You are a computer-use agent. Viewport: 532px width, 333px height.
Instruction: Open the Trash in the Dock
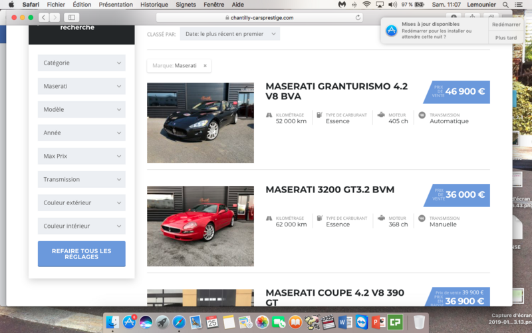(x=419, y=322)
